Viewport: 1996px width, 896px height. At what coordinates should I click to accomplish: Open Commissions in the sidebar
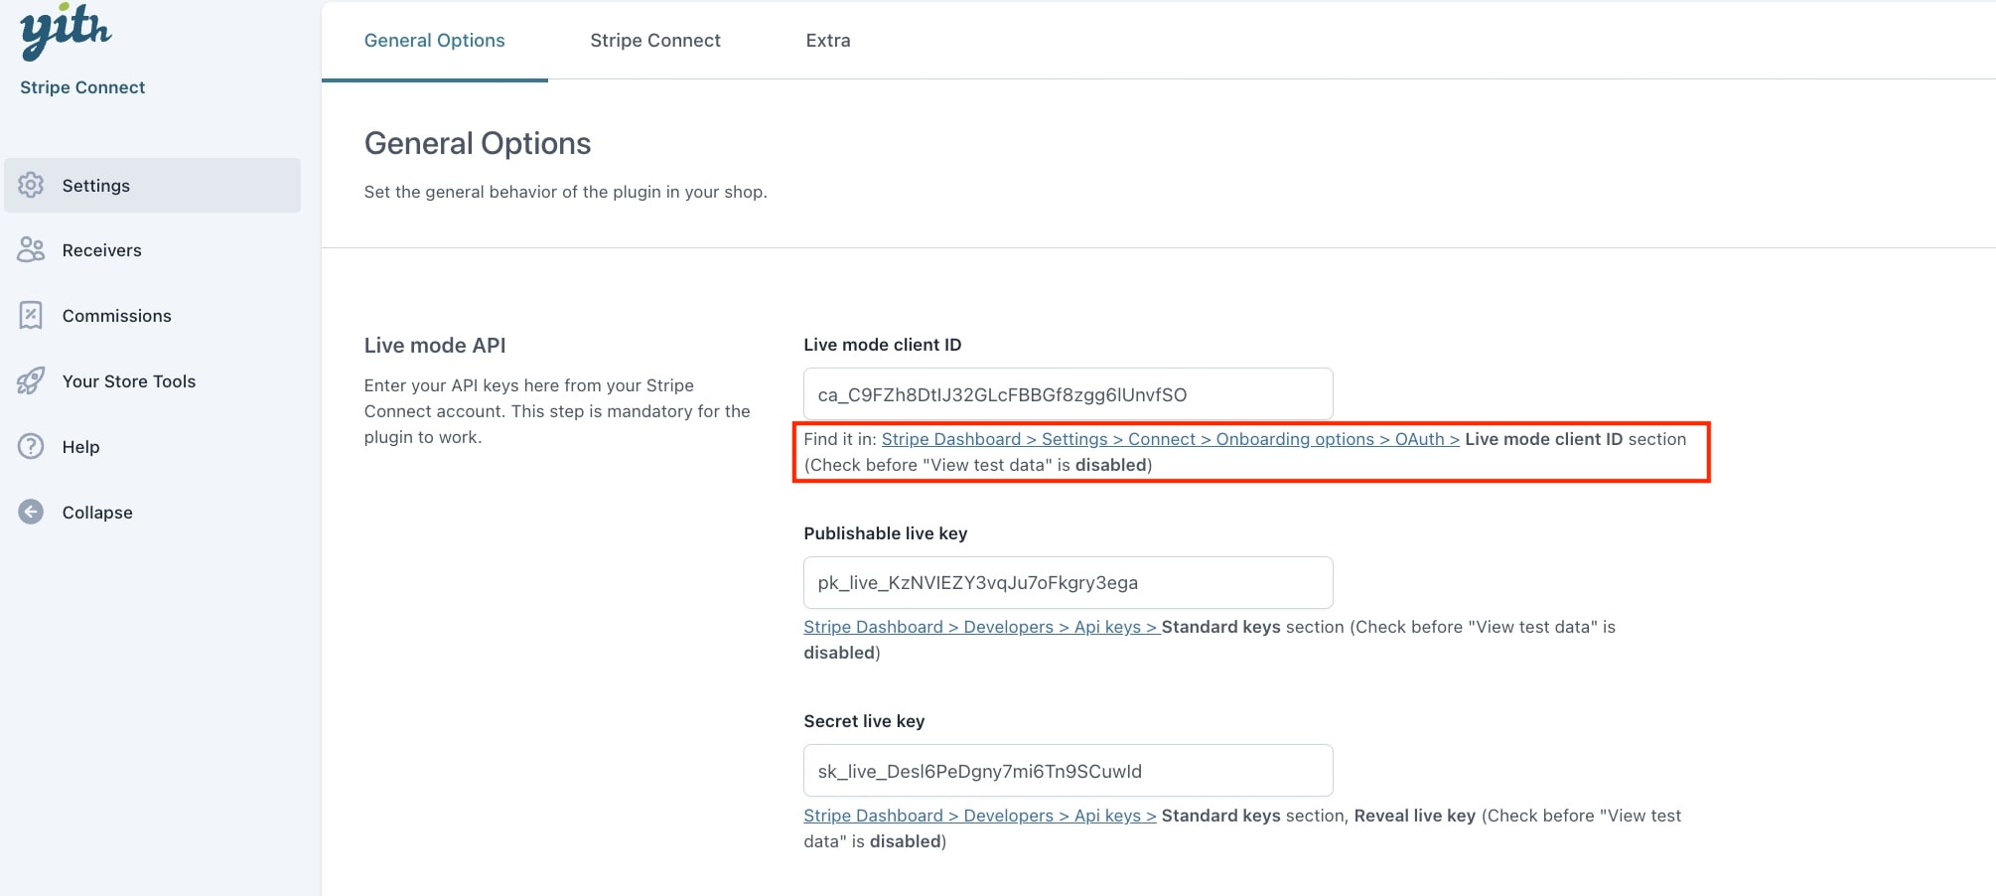coord(152,316)
